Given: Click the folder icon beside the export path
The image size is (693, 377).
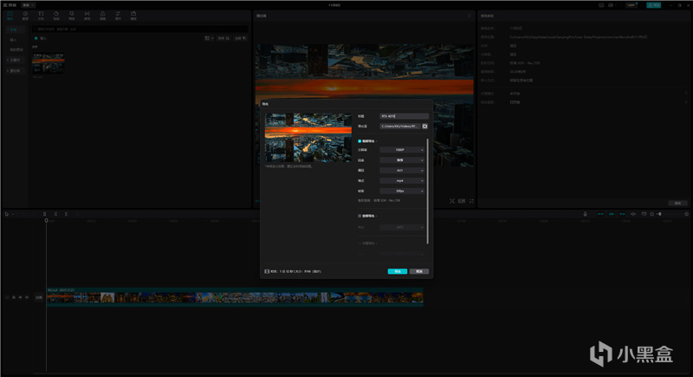Looking at the screenshot, I should [425, 127].
